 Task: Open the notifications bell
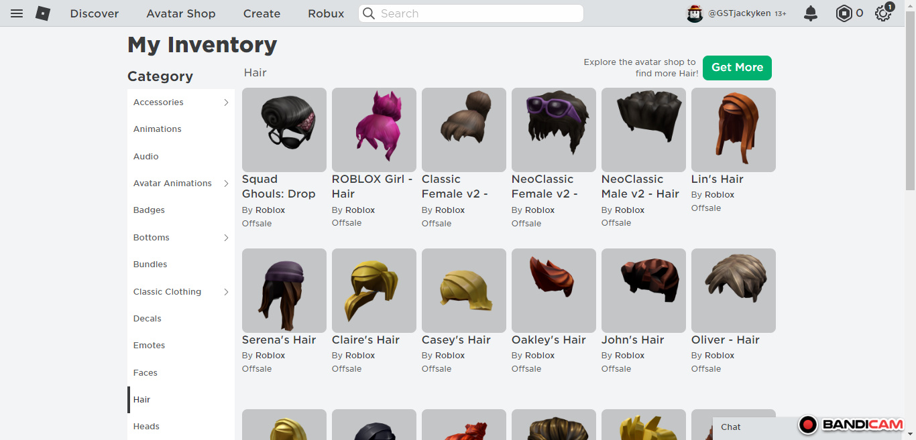click(x=811, y=13)
